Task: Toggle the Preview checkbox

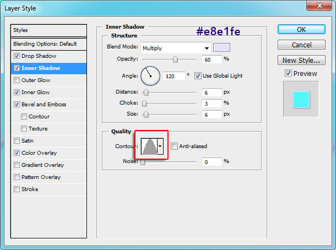Action: pyautogui.click(x=288, y=73)
